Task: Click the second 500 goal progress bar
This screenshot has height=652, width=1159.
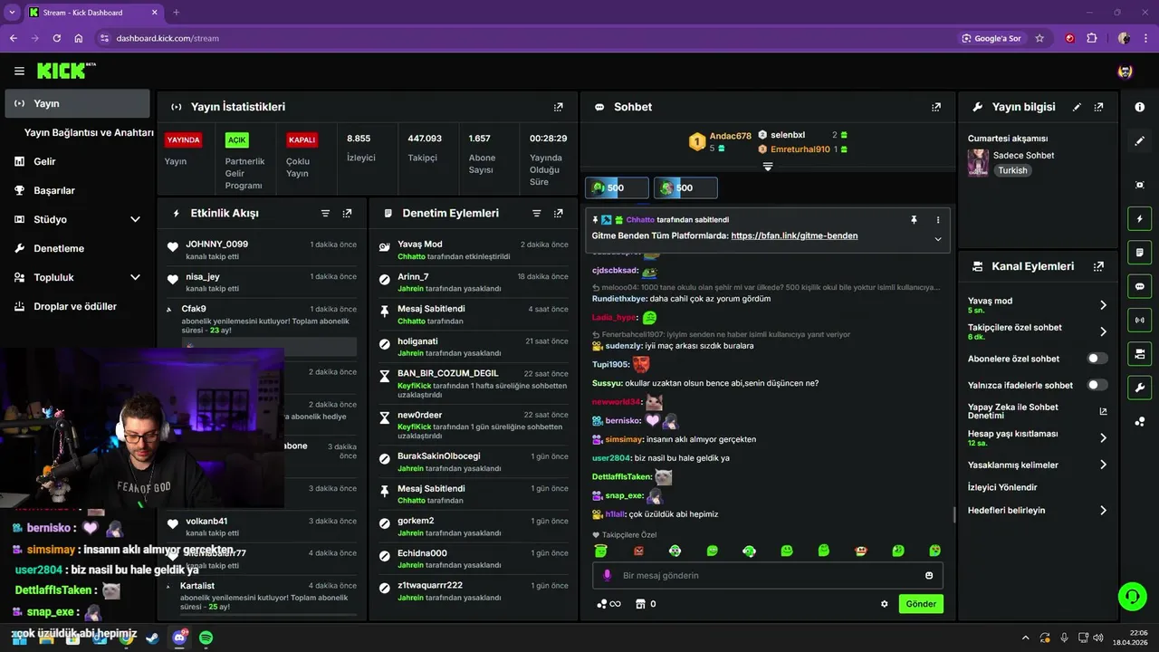Action: (x=685, y=187)
